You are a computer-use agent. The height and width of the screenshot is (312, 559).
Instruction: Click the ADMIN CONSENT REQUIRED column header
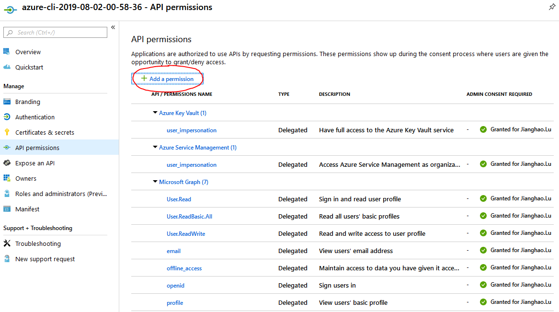(499, 94)
